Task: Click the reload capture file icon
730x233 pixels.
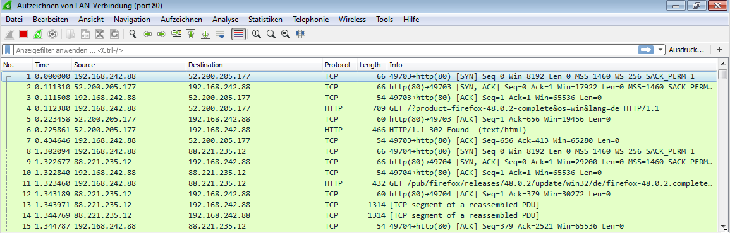Action: (x=114, y=34)
